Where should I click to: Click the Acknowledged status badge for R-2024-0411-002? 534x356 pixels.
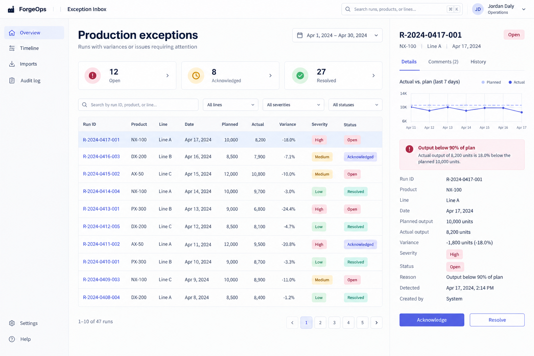click(360, 244)
